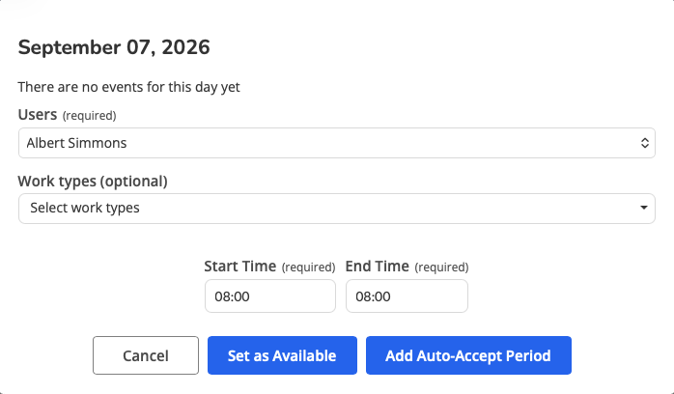Click the no events for this day message
The image size is (674, 394).
[x=129, y=87]
